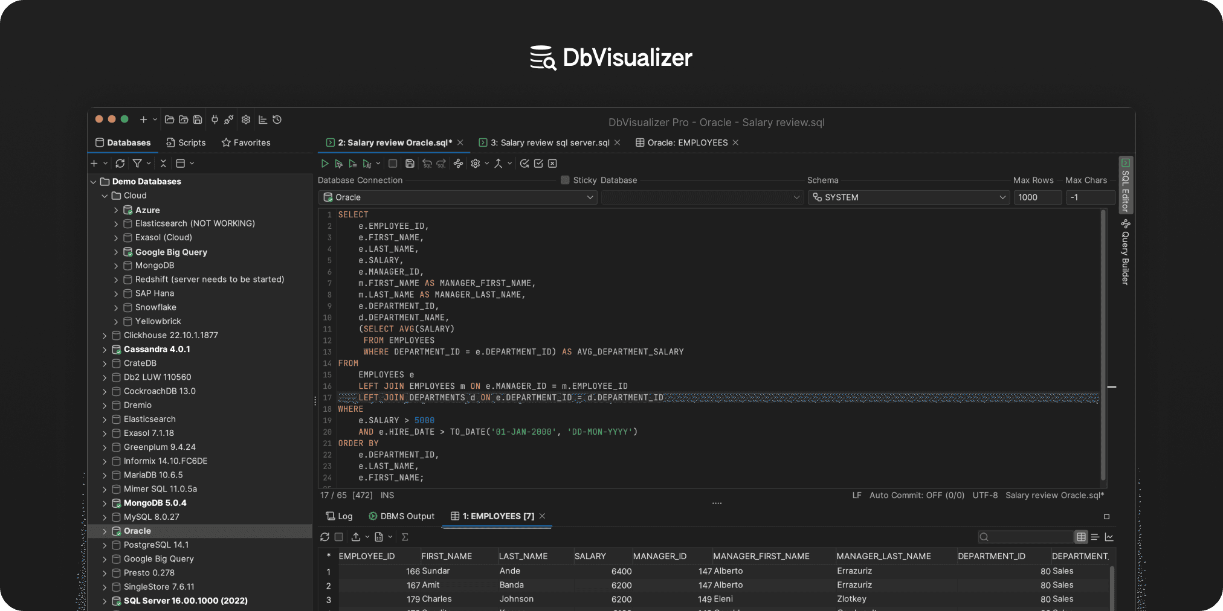Refresh the databases tree
This screenshot has width=1223, height=611.
(x=120, y=164)
